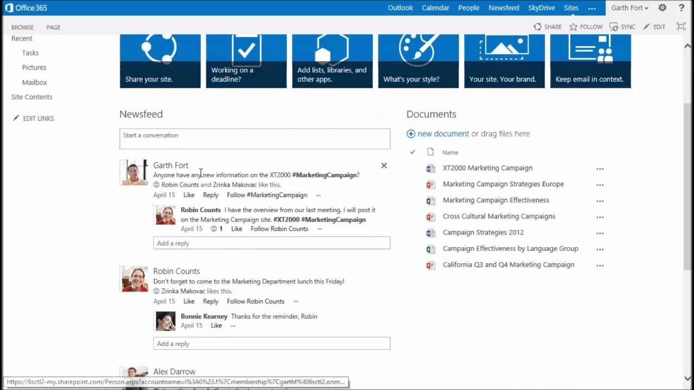Open more options on Garth Fort's post
This screenshot has height=390, width=694.
click(x=318, y=196)
